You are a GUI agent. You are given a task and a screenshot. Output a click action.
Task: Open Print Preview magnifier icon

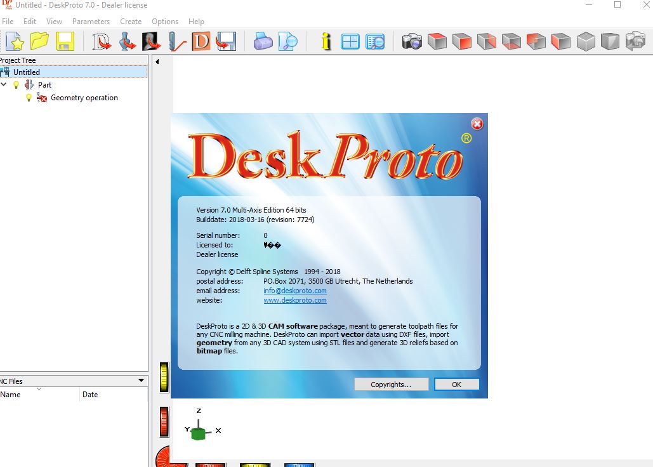tap(289, 42)
